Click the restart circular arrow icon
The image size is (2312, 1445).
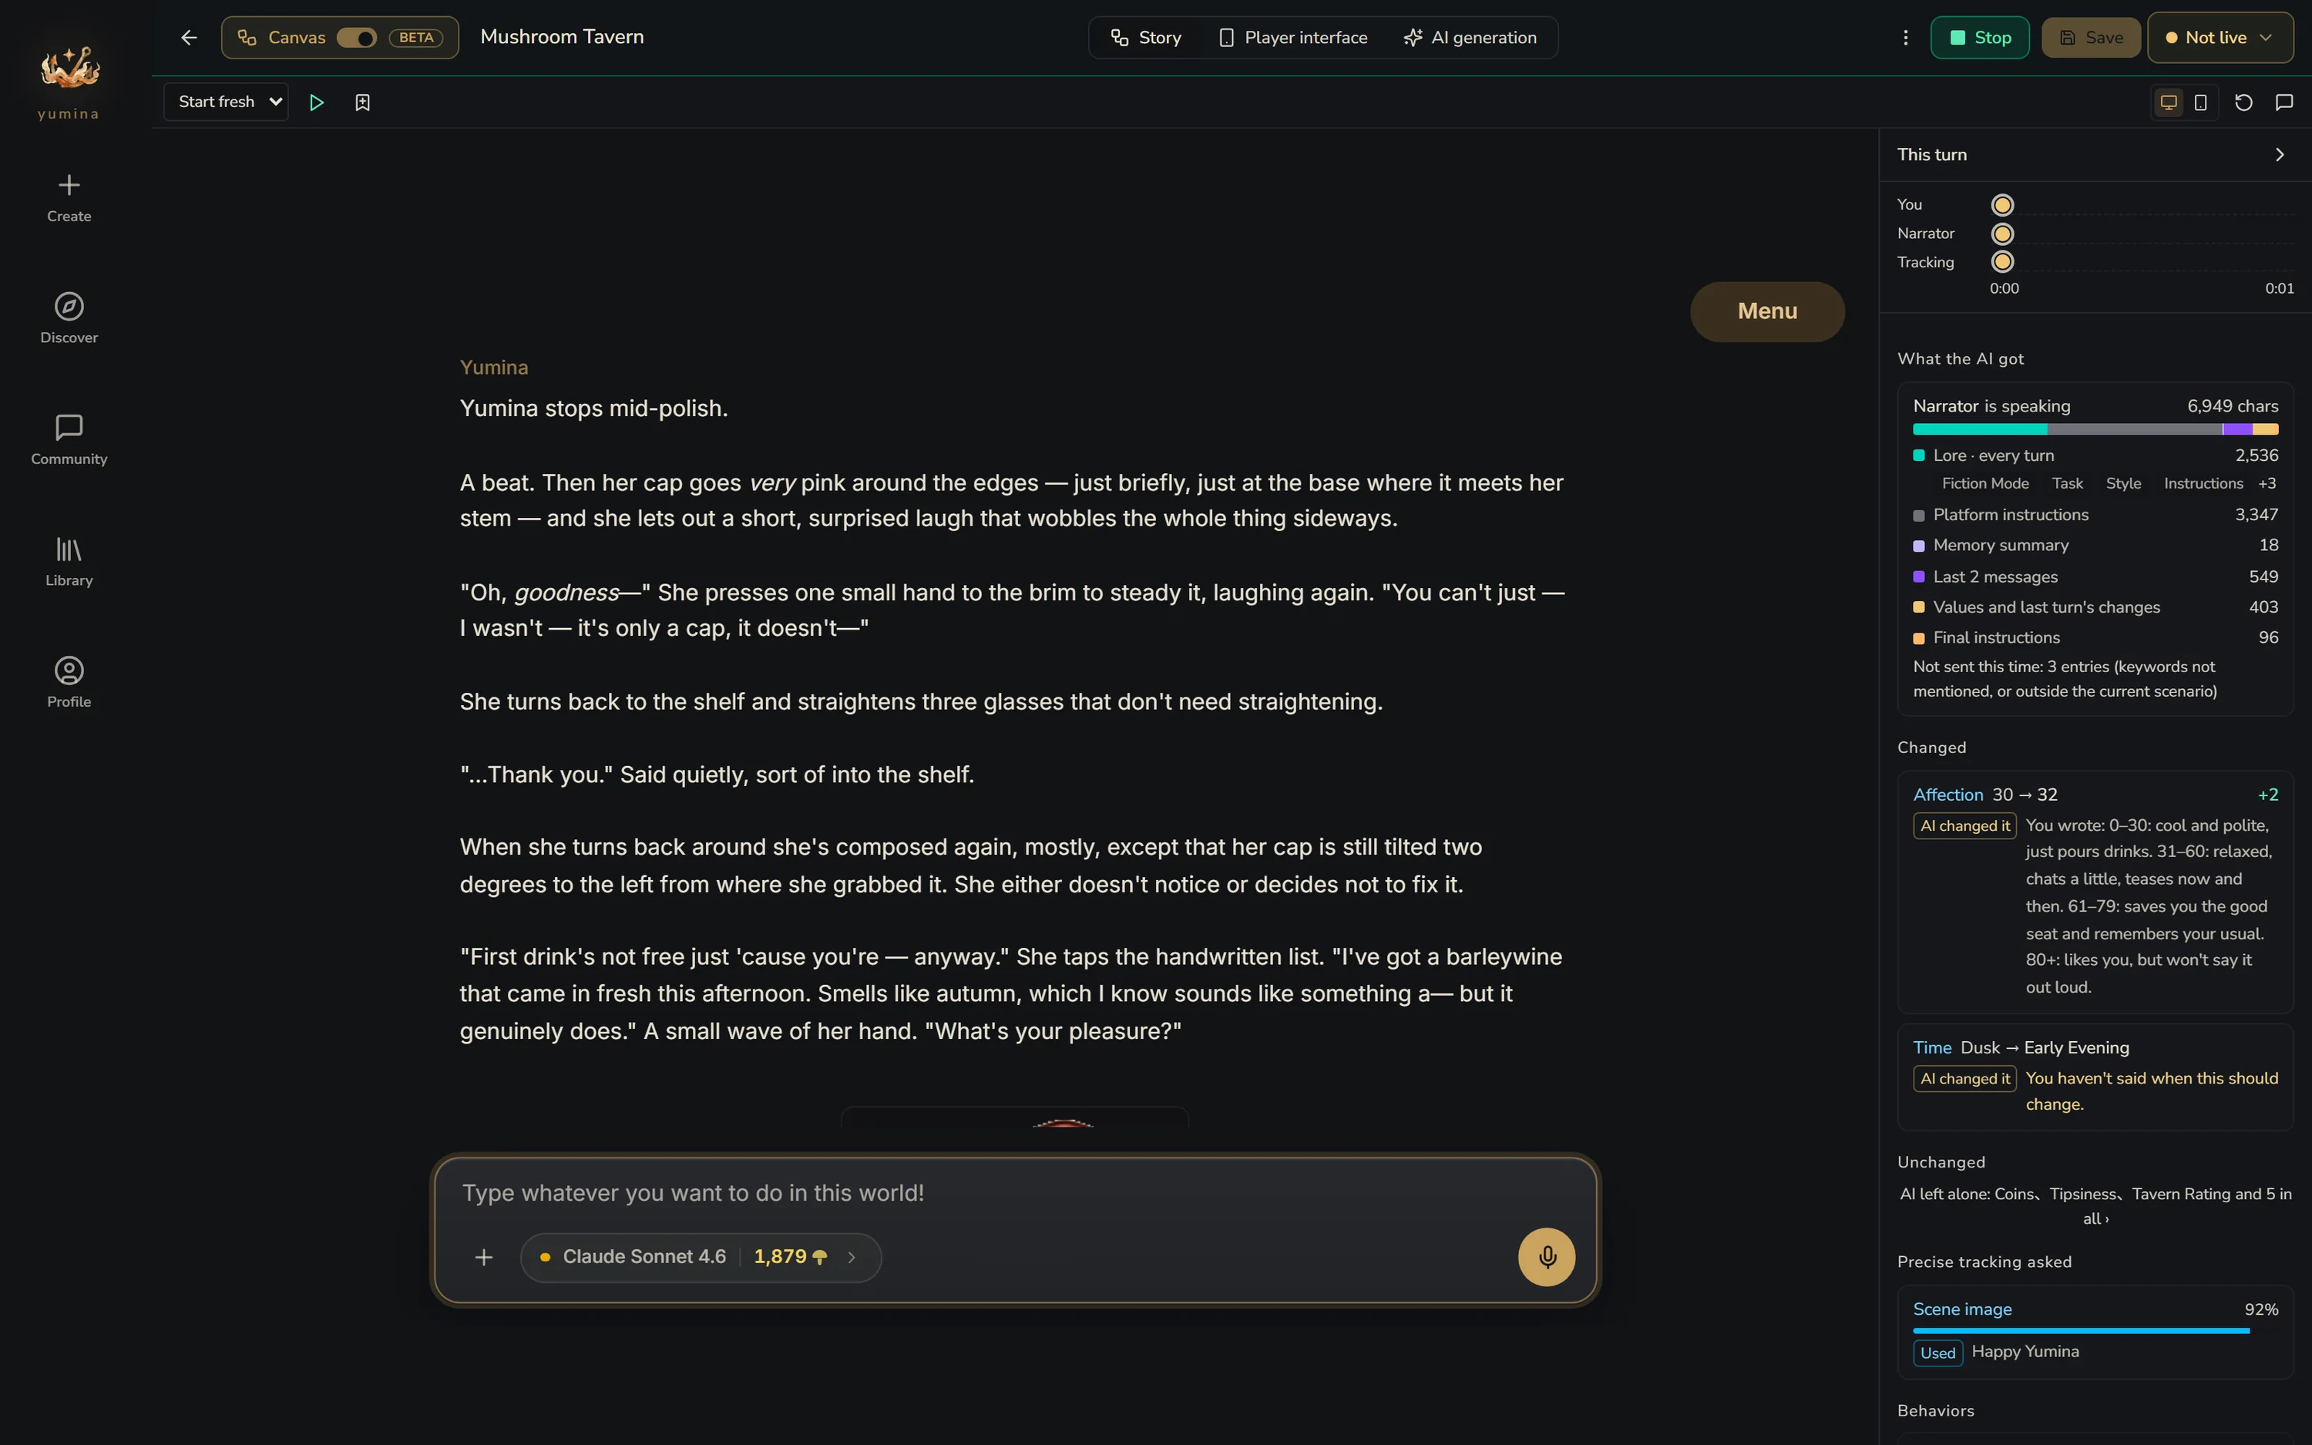[x=2243, y=102]
